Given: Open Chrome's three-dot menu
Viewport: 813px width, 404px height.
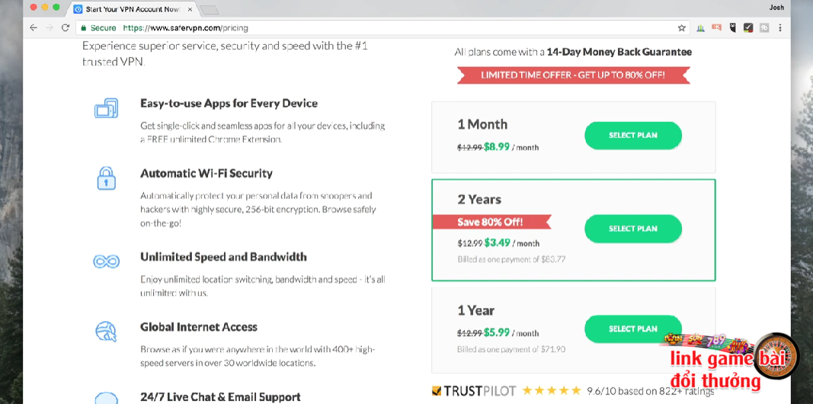Looking at the screenshot, I should click(x=780, y=27).
